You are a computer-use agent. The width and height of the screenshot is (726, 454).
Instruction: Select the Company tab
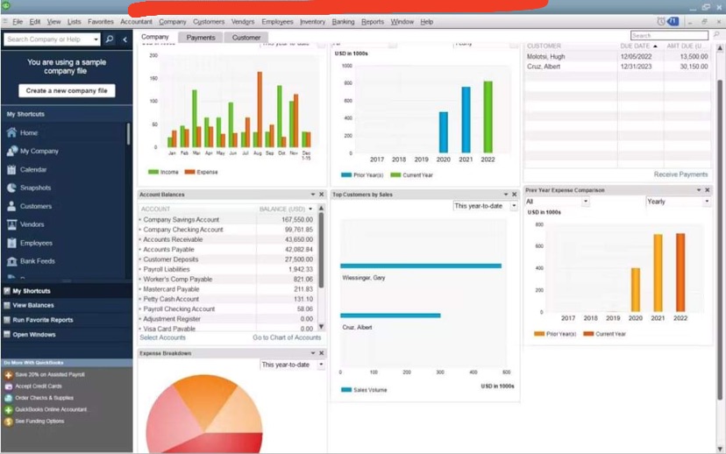pyautogui.click(x=155, y=37)
